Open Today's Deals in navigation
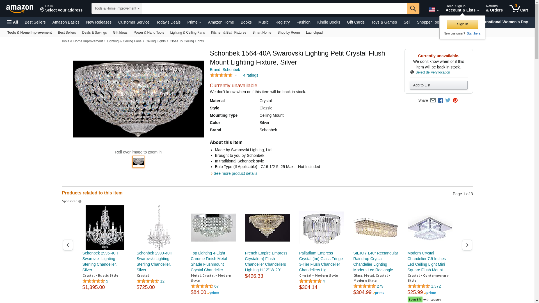Screen dimensions: 539x303 pos(168,22)
